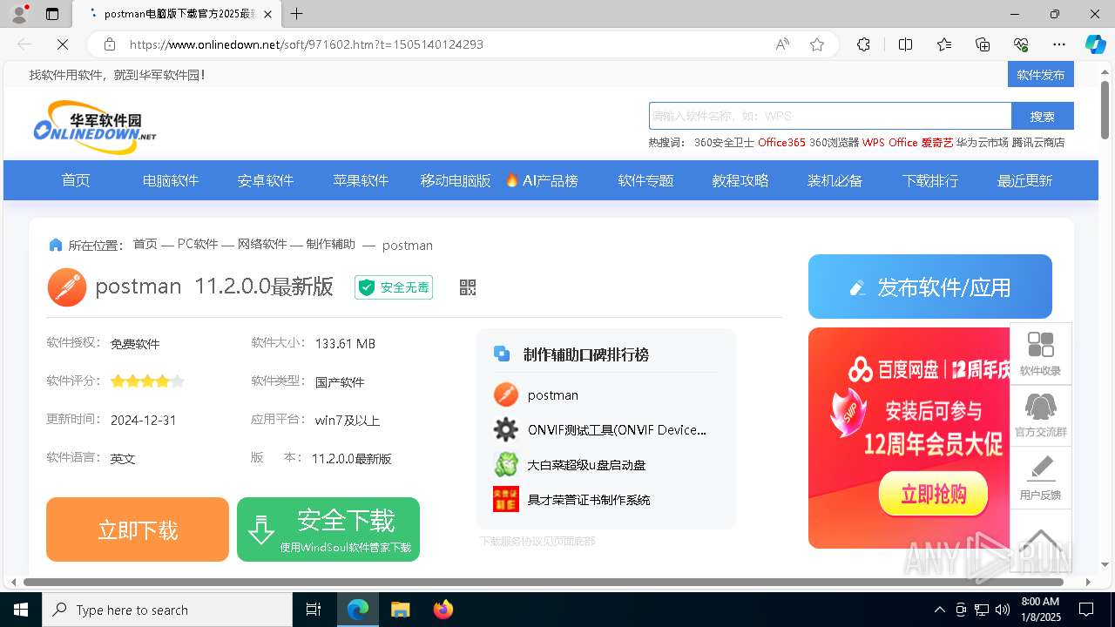Open hot search link 爱奇艺
Viewport: 1115px width, 627px height.
pyautogui.click(x=937, y=143)
